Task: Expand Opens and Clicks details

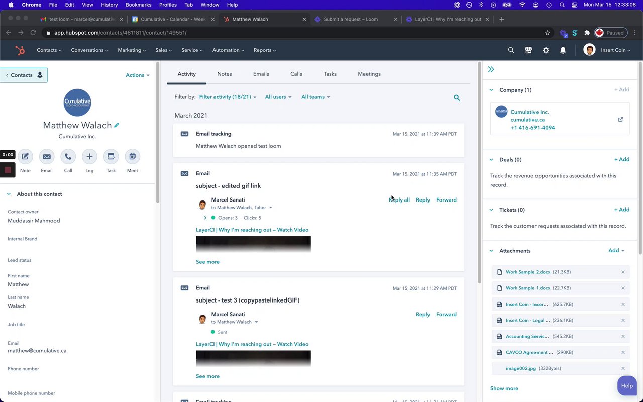Action: [205, 218]
